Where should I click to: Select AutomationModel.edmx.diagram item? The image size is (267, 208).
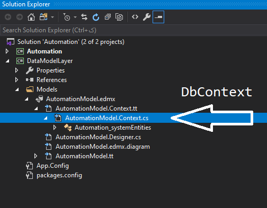click(x=103, y=147)
